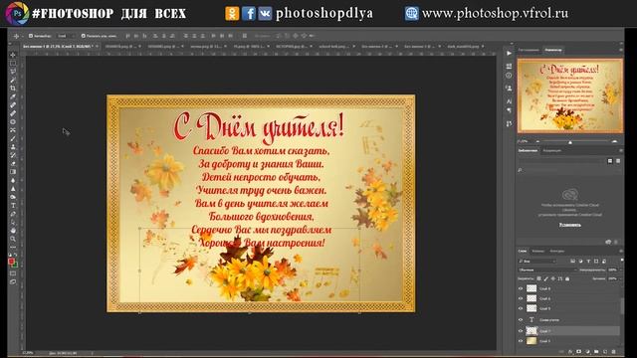Screen dimensions: 637x358
Task: Click the background green color swatch
Action: point(16,266)
